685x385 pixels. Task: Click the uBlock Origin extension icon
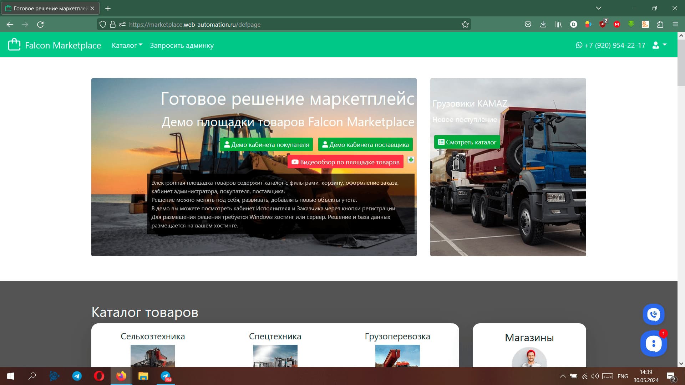coord(603,25)
